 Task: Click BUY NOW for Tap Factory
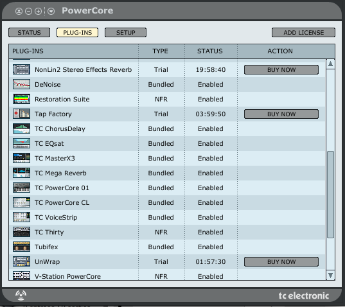281,114
